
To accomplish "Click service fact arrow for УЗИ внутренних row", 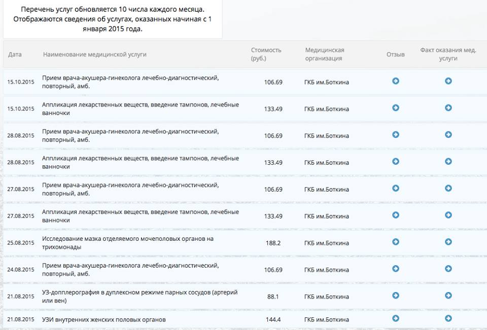I will (448, 318).
